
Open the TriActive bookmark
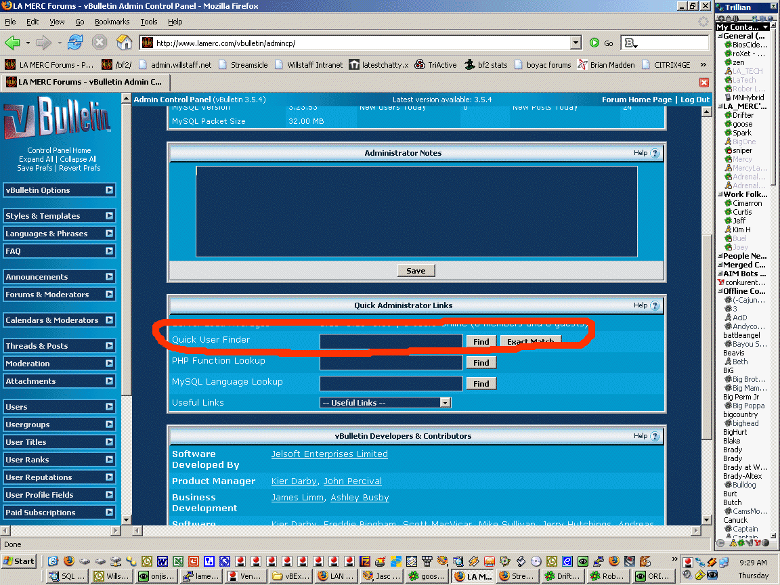click(436, 65)
